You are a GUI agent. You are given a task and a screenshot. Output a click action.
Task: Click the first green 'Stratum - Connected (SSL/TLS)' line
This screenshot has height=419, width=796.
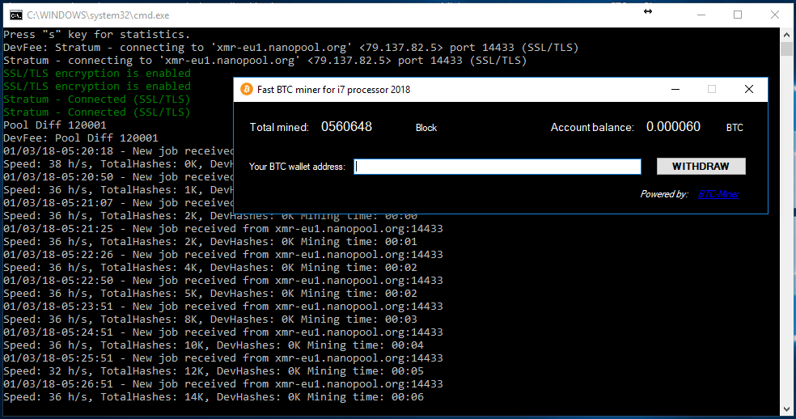[x=97, y=99]
